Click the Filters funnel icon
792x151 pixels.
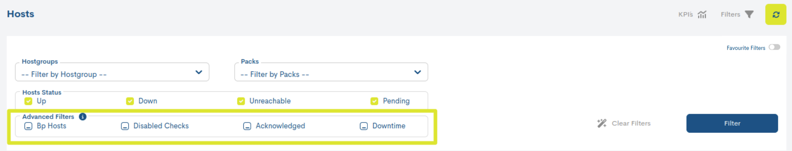pyautogui.click(x=749, y=15)
